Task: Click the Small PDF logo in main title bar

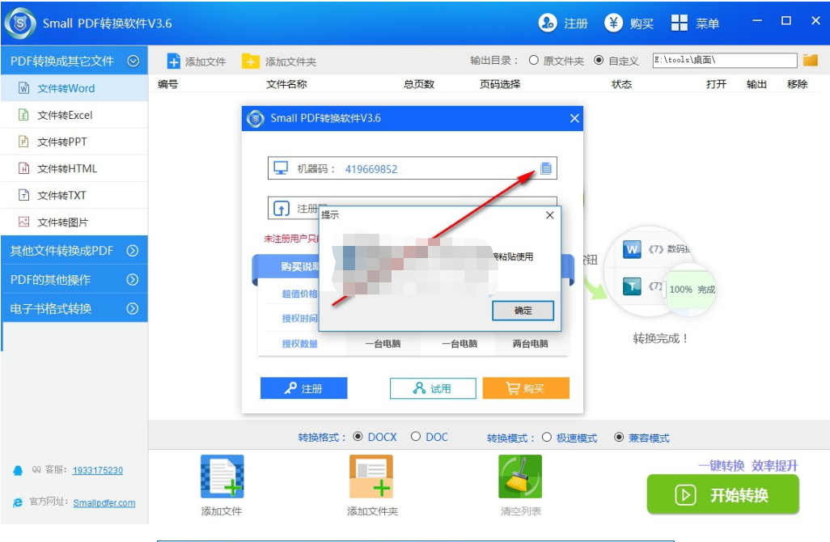Action: 20,23
